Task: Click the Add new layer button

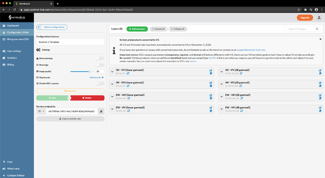Action: (x=137, y=29)
